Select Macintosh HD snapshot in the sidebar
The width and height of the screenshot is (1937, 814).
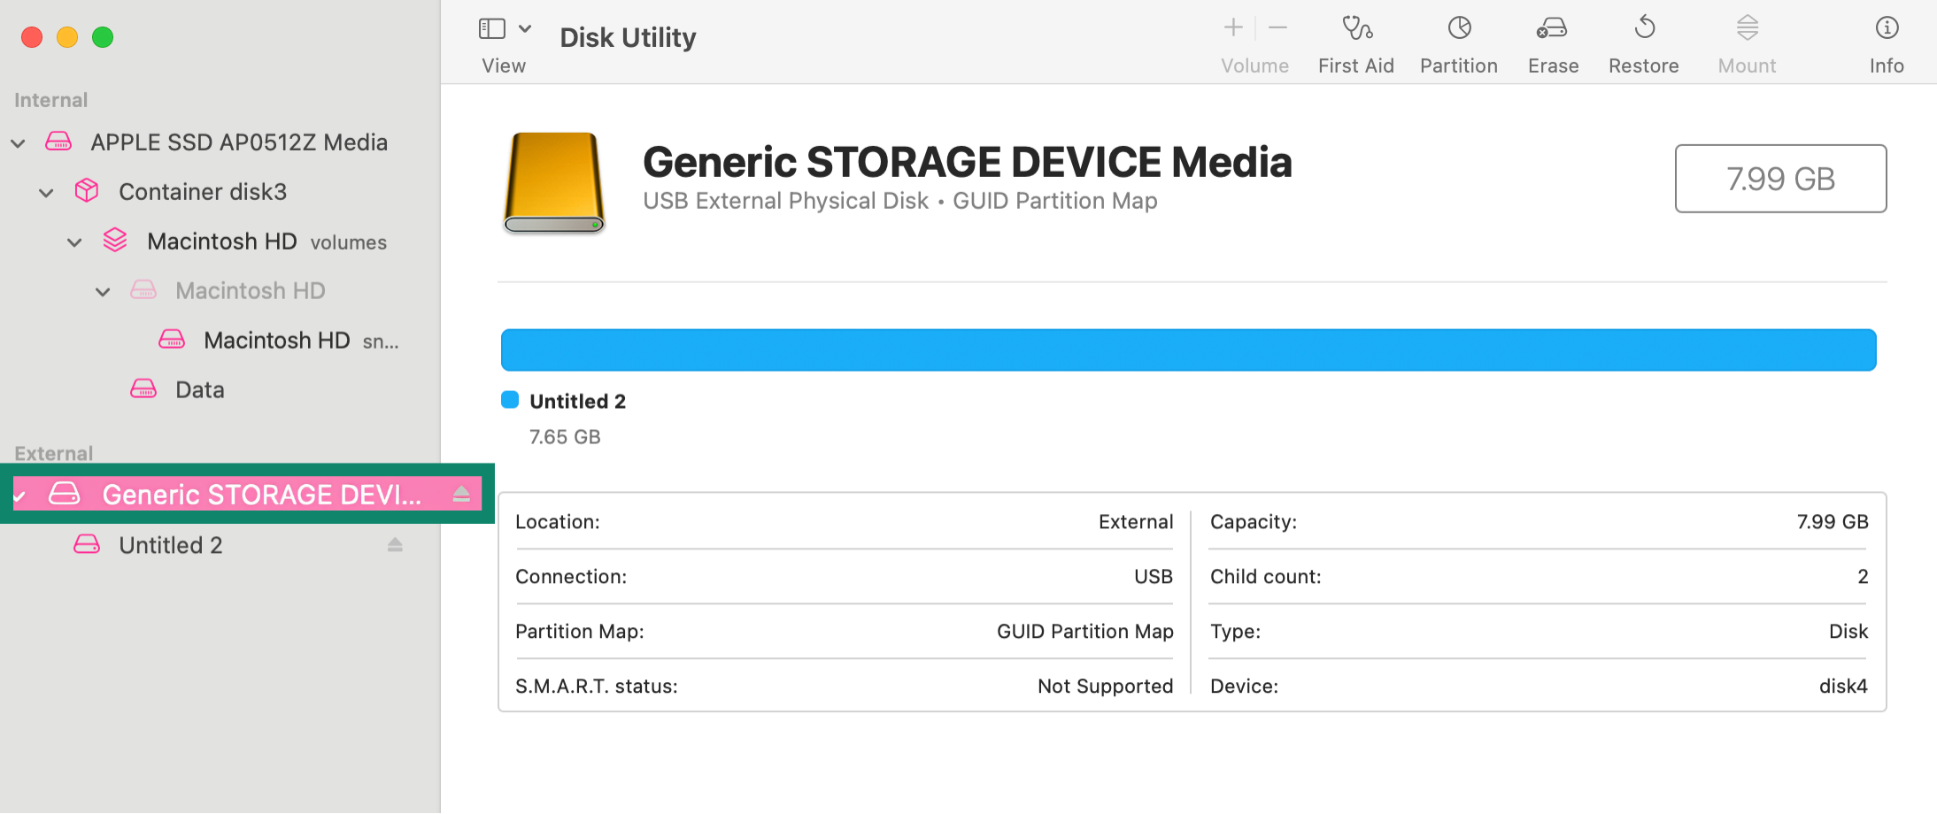pos(277,340)
